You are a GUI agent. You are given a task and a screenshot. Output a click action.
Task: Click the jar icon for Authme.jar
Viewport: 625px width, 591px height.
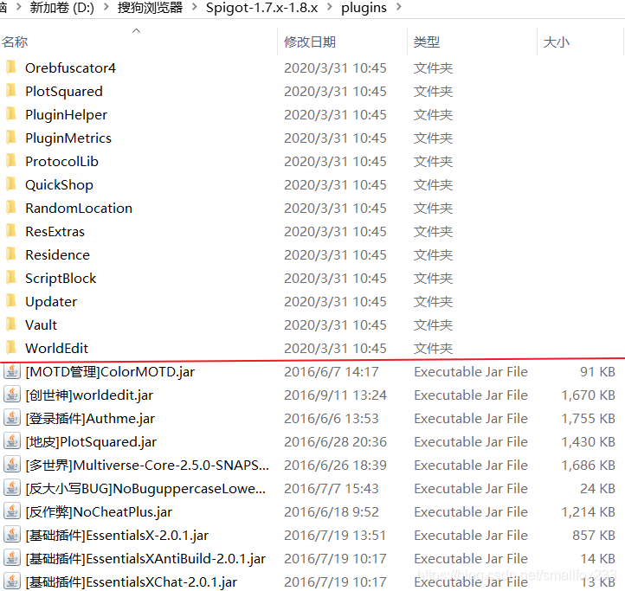12,418
